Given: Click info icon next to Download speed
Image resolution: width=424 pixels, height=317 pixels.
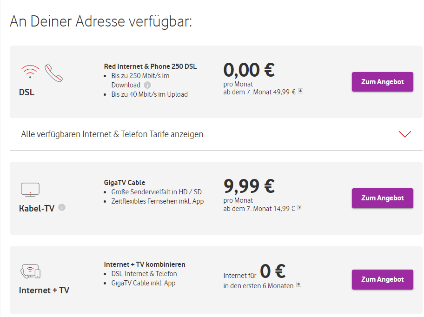Looking at the screenshot, I should coord(147,85).
